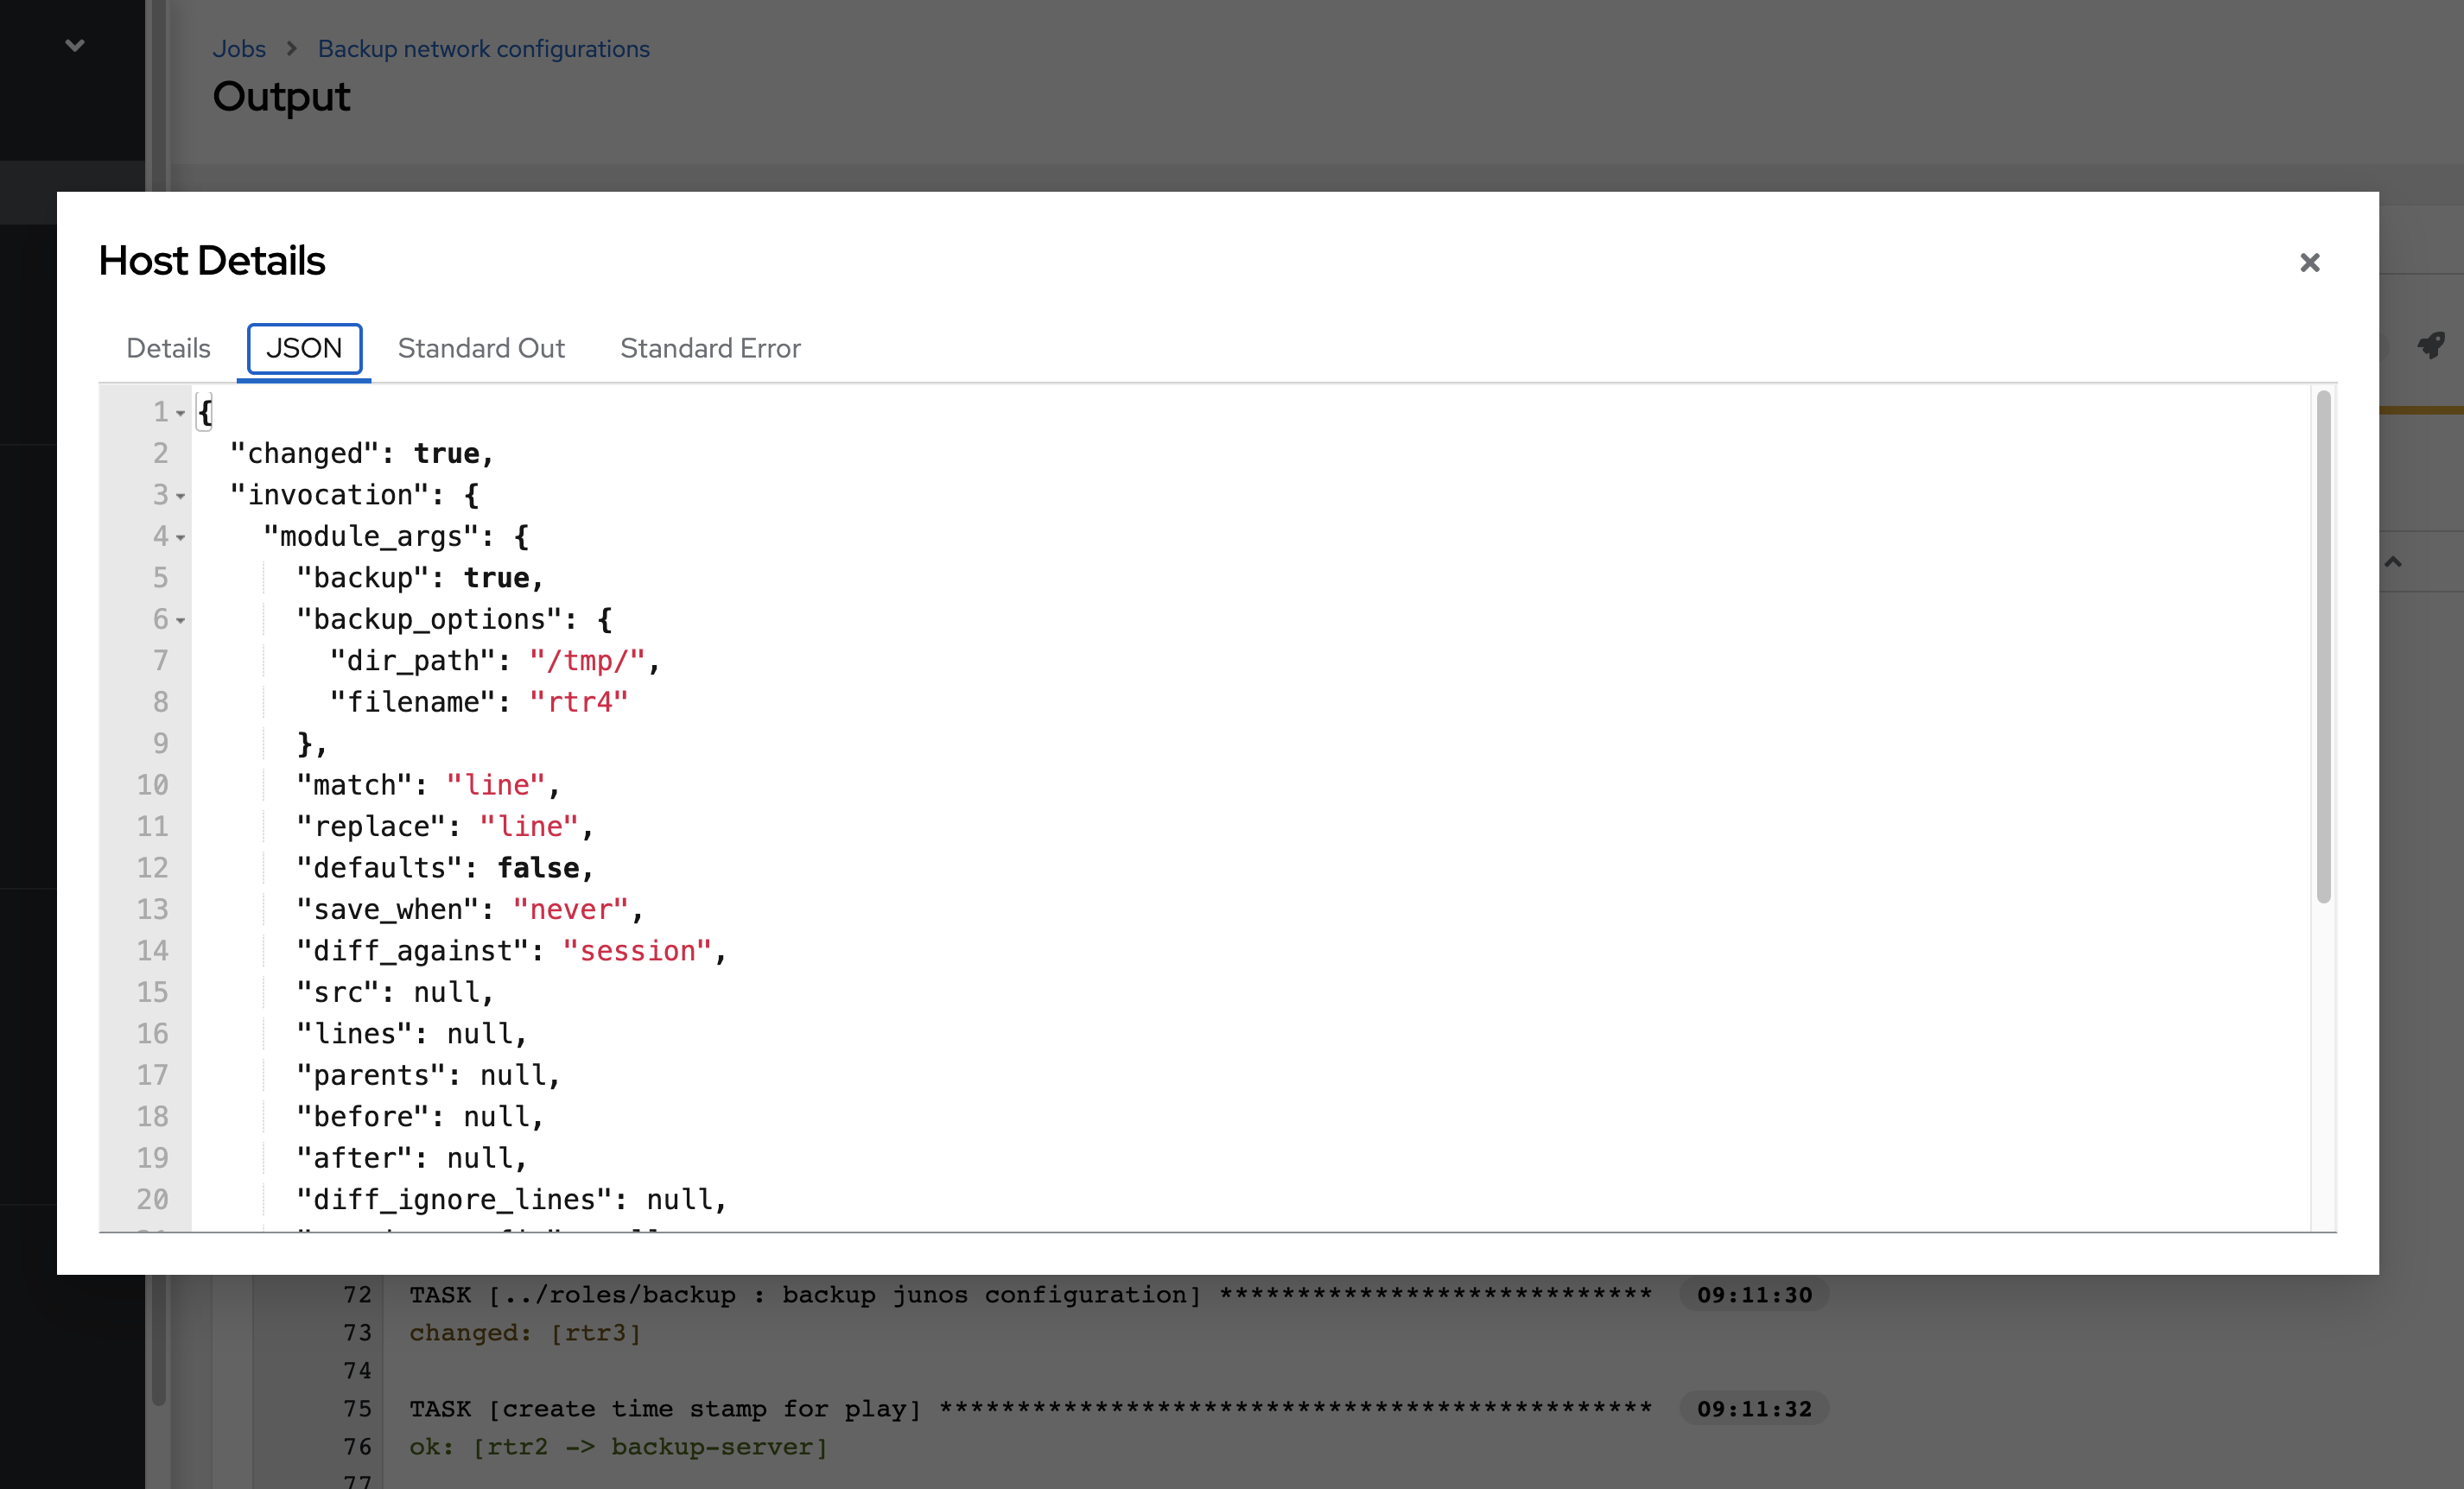
Task: Click the "ok: [rtr2 -> backup-server]" output line
Action: tap(618, 1447)
